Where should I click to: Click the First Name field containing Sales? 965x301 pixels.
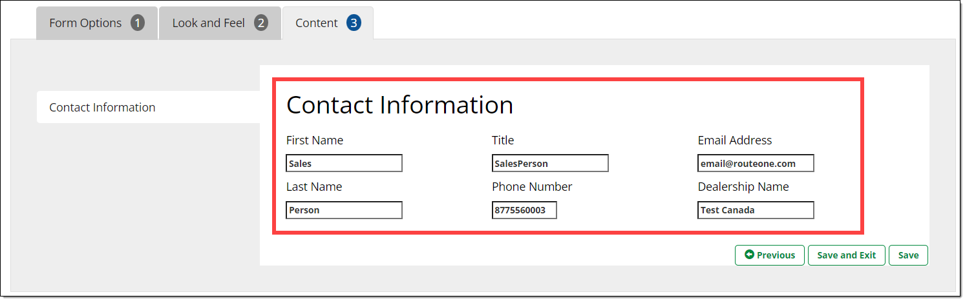tap(344, 164)
